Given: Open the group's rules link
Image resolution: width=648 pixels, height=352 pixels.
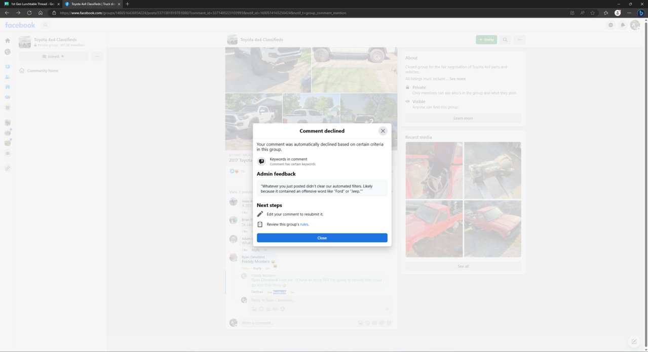Looking at the screenshot, I should pos(304,224).
